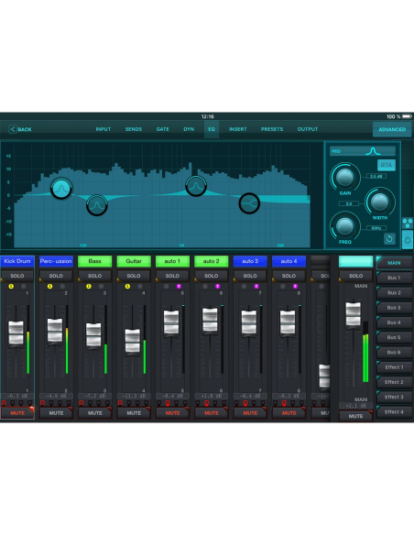This screenshot has width=414, height=535.
Task: Click the Guitar channel fader handle
Action: (x=132, y=342)
